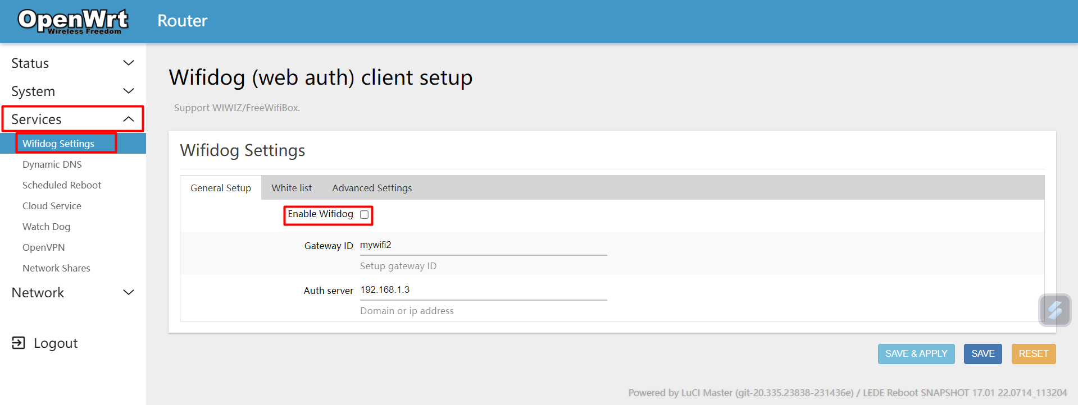Expand the System menu chevron
This screenshot has height=405, width=1078.
(129, 91)
